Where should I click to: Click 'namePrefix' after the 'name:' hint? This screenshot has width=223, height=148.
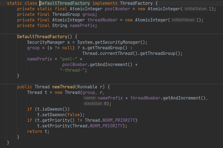point(110,98)
